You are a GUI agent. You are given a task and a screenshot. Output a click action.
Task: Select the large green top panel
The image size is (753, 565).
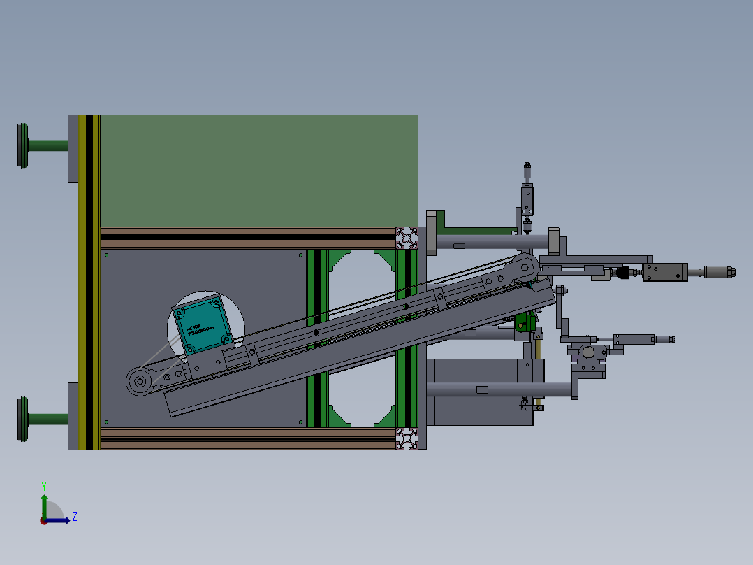click(259, 171)
